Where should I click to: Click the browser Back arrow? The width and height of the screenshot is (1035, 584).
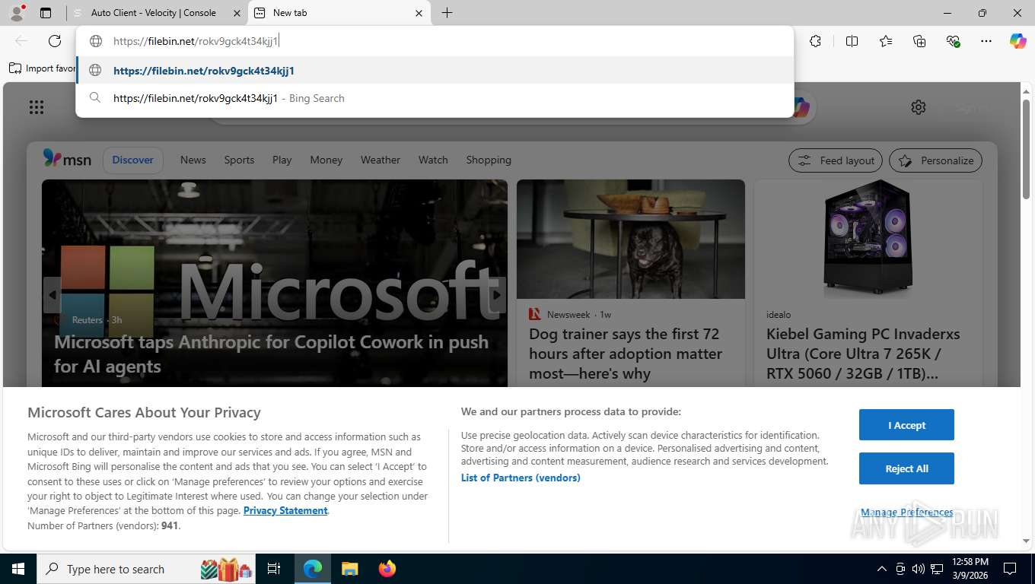21,41
